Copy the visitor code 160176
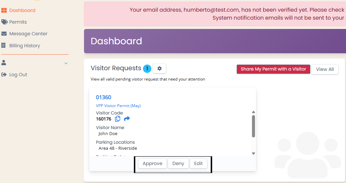 (x=118, y=119)
